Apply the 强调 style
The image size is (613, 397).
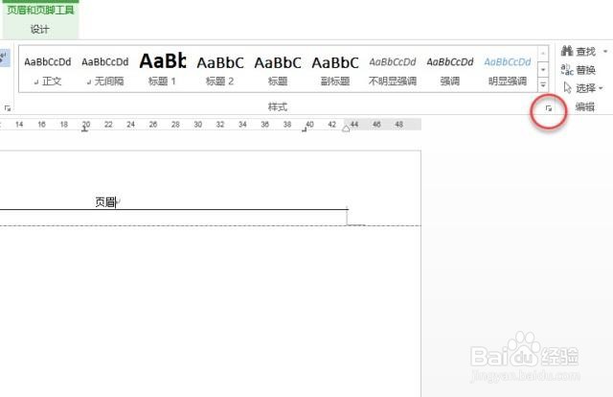pyautogui.click(x=450, y=70)
